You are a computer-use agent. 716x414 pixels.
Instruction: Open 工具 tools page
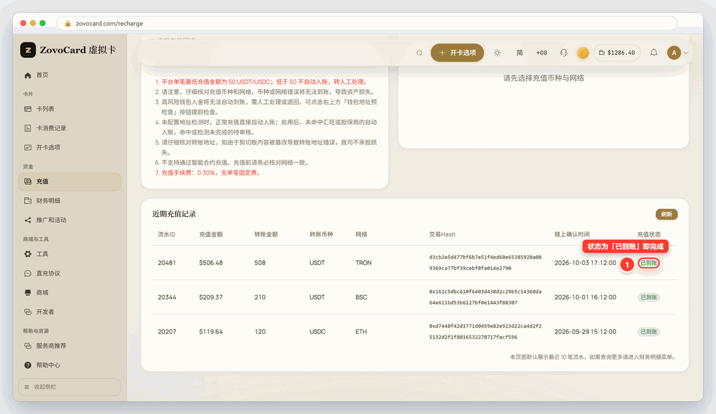pos(70,254)
